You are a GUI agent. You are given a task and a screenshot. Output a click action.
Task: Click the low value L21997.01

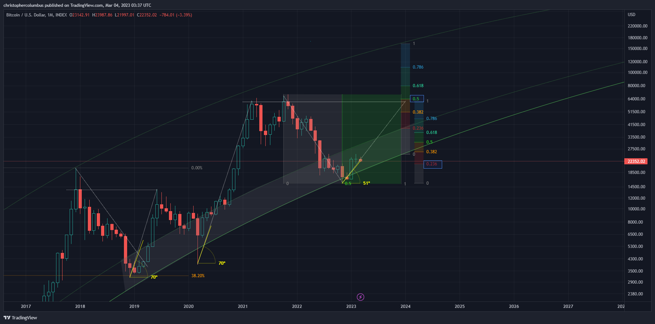point(124,15)
